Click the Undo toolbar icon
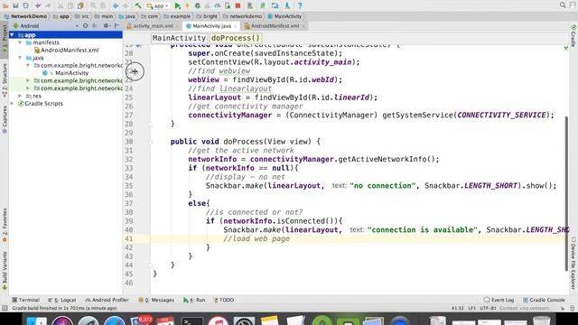Screen dimensions: 578x325 pos(38,5)
